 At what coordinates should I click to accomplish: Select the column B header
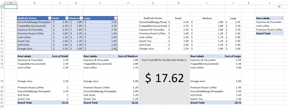pyautogui.click(x=34, y=3)
